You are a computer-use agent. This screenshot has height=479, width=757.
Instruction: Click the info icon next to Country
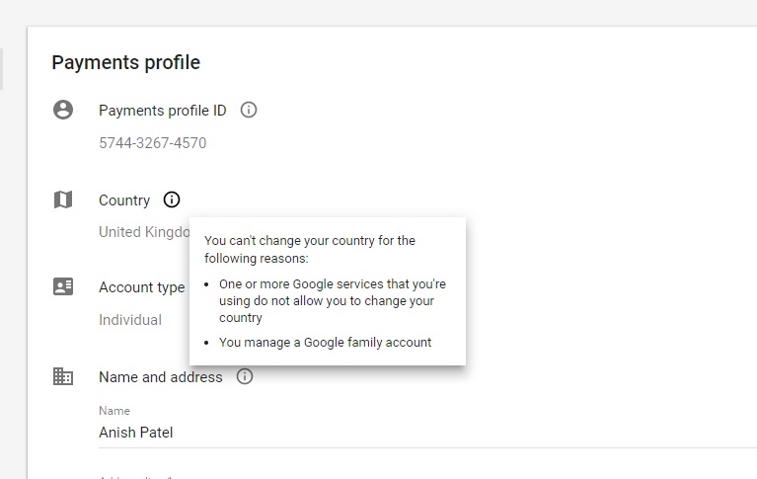[x=172, y=200]
